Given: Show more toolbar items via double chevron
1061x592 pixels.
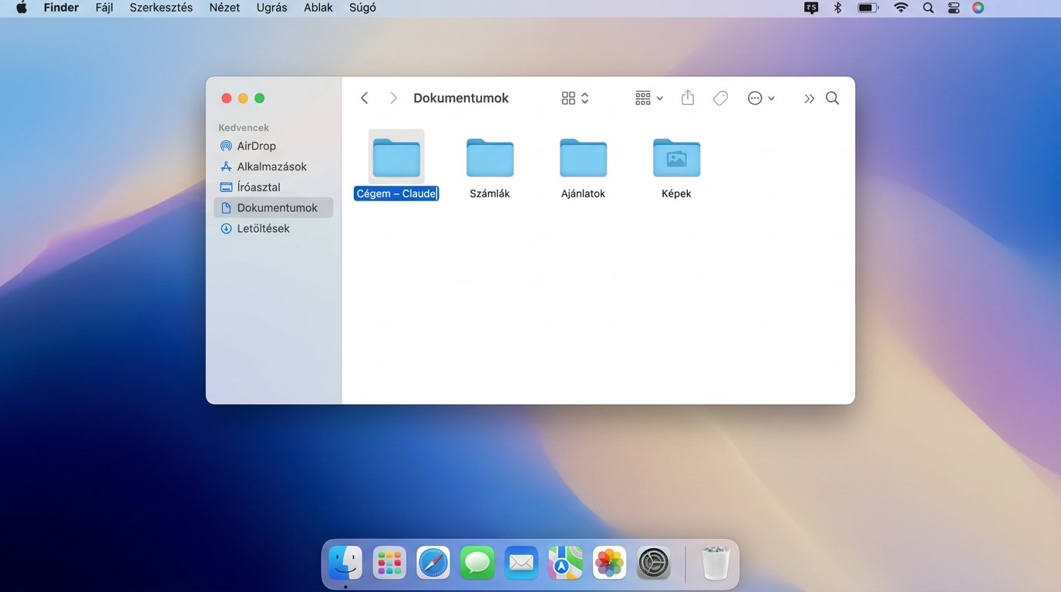Looking at the screenshot, I should point(809,99).
